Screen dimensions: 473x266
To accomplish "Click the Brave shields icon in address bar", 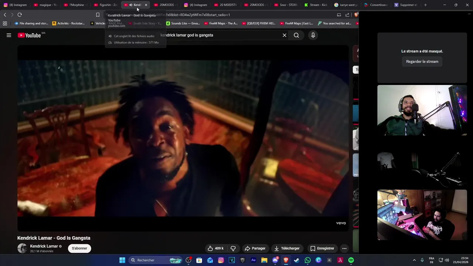I will (356, 15).
